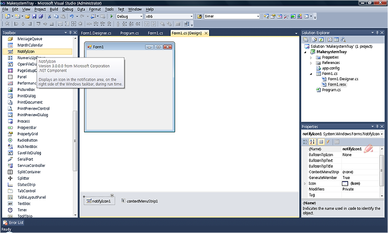The height and width of the screenshot is (233, 388).
Task: Click View Class Diagram icon in Solution Explorer
Action: click(x=343, y=39)
